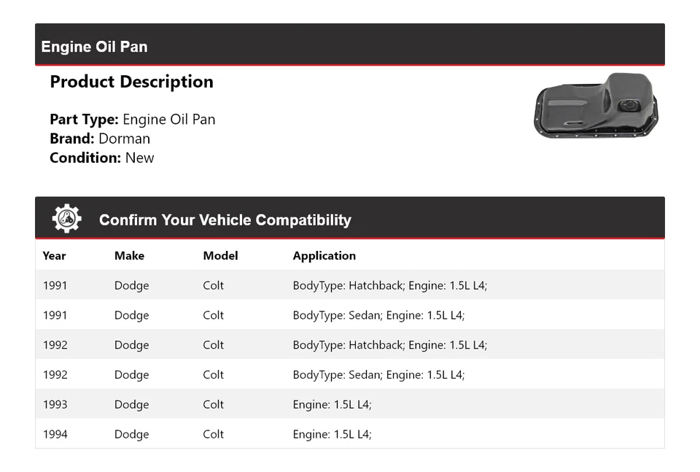
Task: Click the Year column header
Action: pyautogui.click(x=54, y=255)
